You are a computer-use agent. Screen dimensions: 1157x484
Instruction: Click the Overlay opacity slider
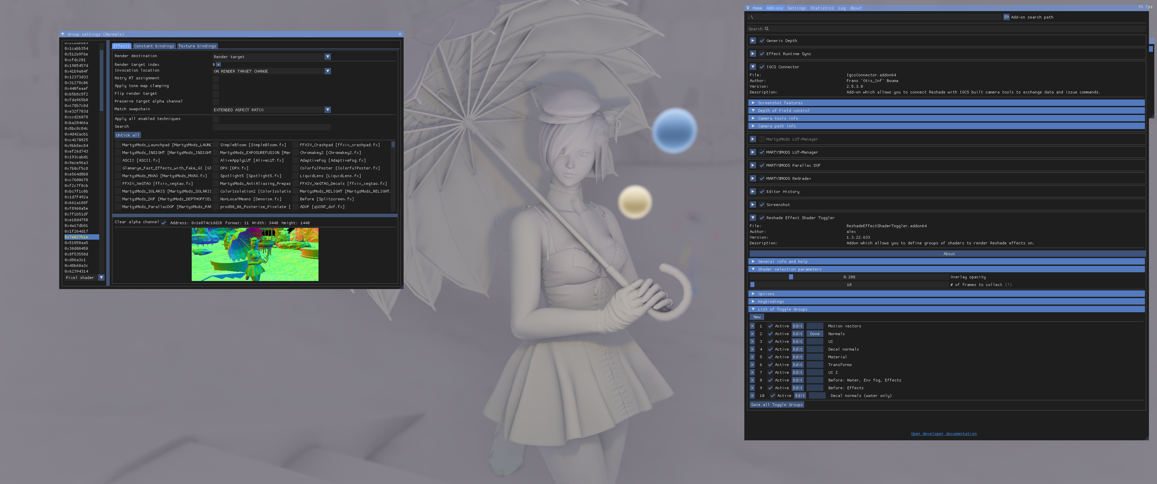(x=849, y=277)
